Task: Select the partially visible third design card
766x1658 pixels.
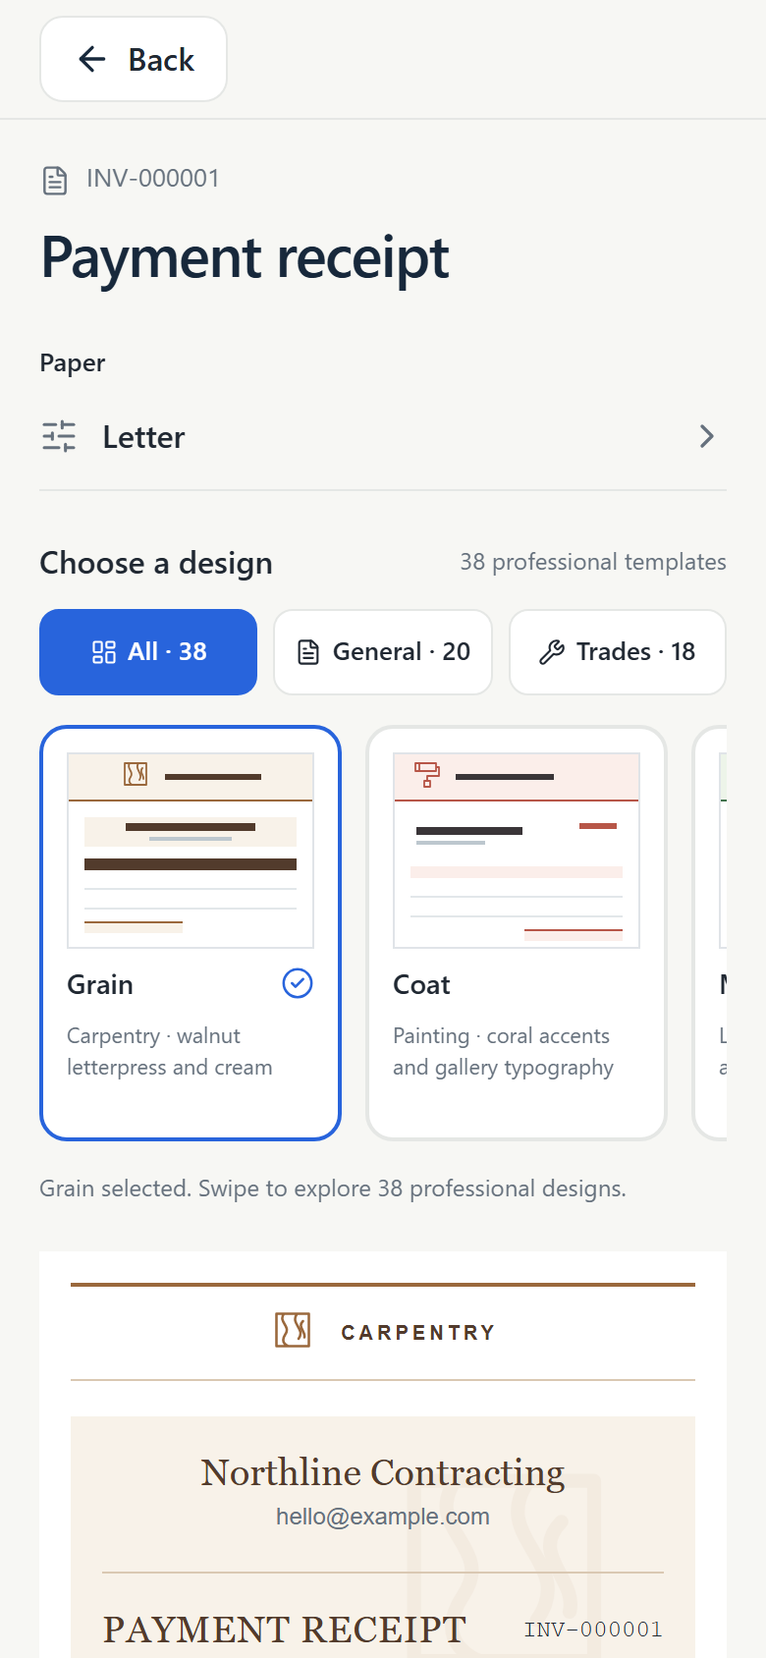Action: pos(710,933)
